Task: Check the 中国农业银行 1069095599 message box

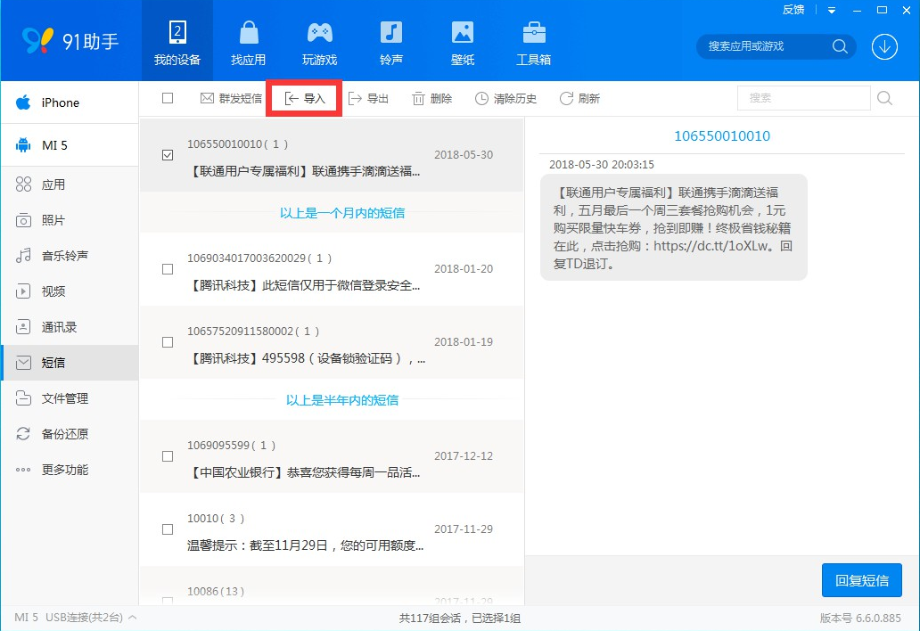Action: 168,456
